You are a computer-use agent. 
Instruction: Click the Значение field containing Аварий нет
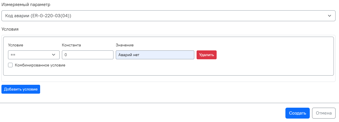155,55
